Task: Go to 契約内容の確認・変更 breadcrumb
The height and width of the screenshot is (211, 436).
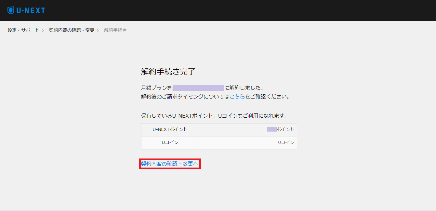Action: 72,30
